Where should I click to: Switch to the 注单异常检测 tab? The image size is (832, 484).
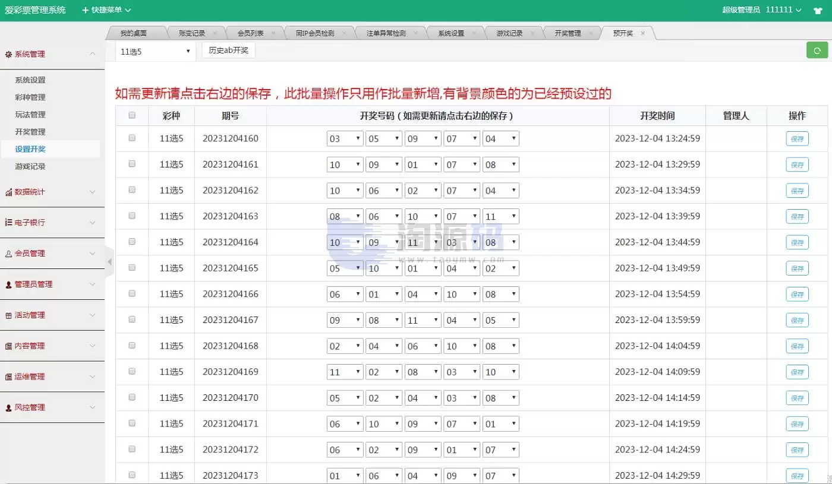(x=386, y=33)
